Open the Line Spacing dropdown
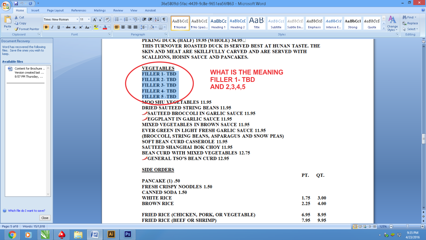 (143, 27)
